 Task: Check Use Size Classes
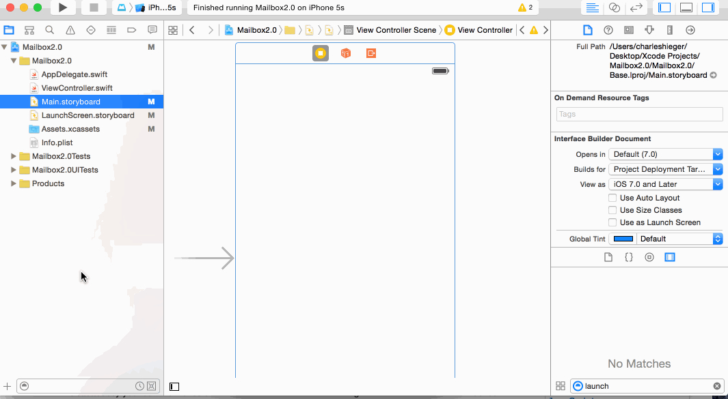click(612, 210)
